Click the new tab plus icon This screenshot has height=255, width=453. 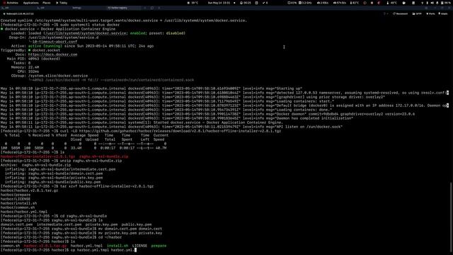146,8
